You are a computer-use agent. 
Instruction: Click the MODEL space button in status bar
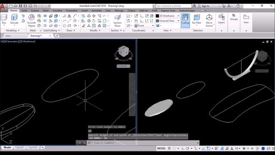coord(162,148)
